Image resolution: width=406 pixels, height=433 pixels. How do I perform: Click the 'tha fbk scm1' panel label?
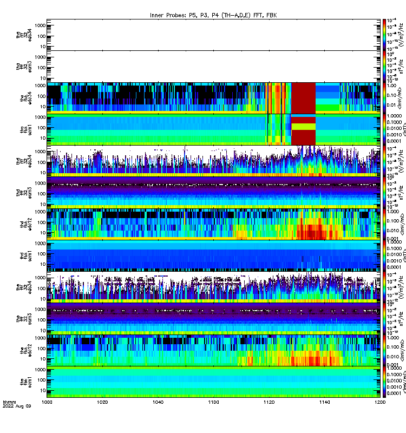(26, 129)
